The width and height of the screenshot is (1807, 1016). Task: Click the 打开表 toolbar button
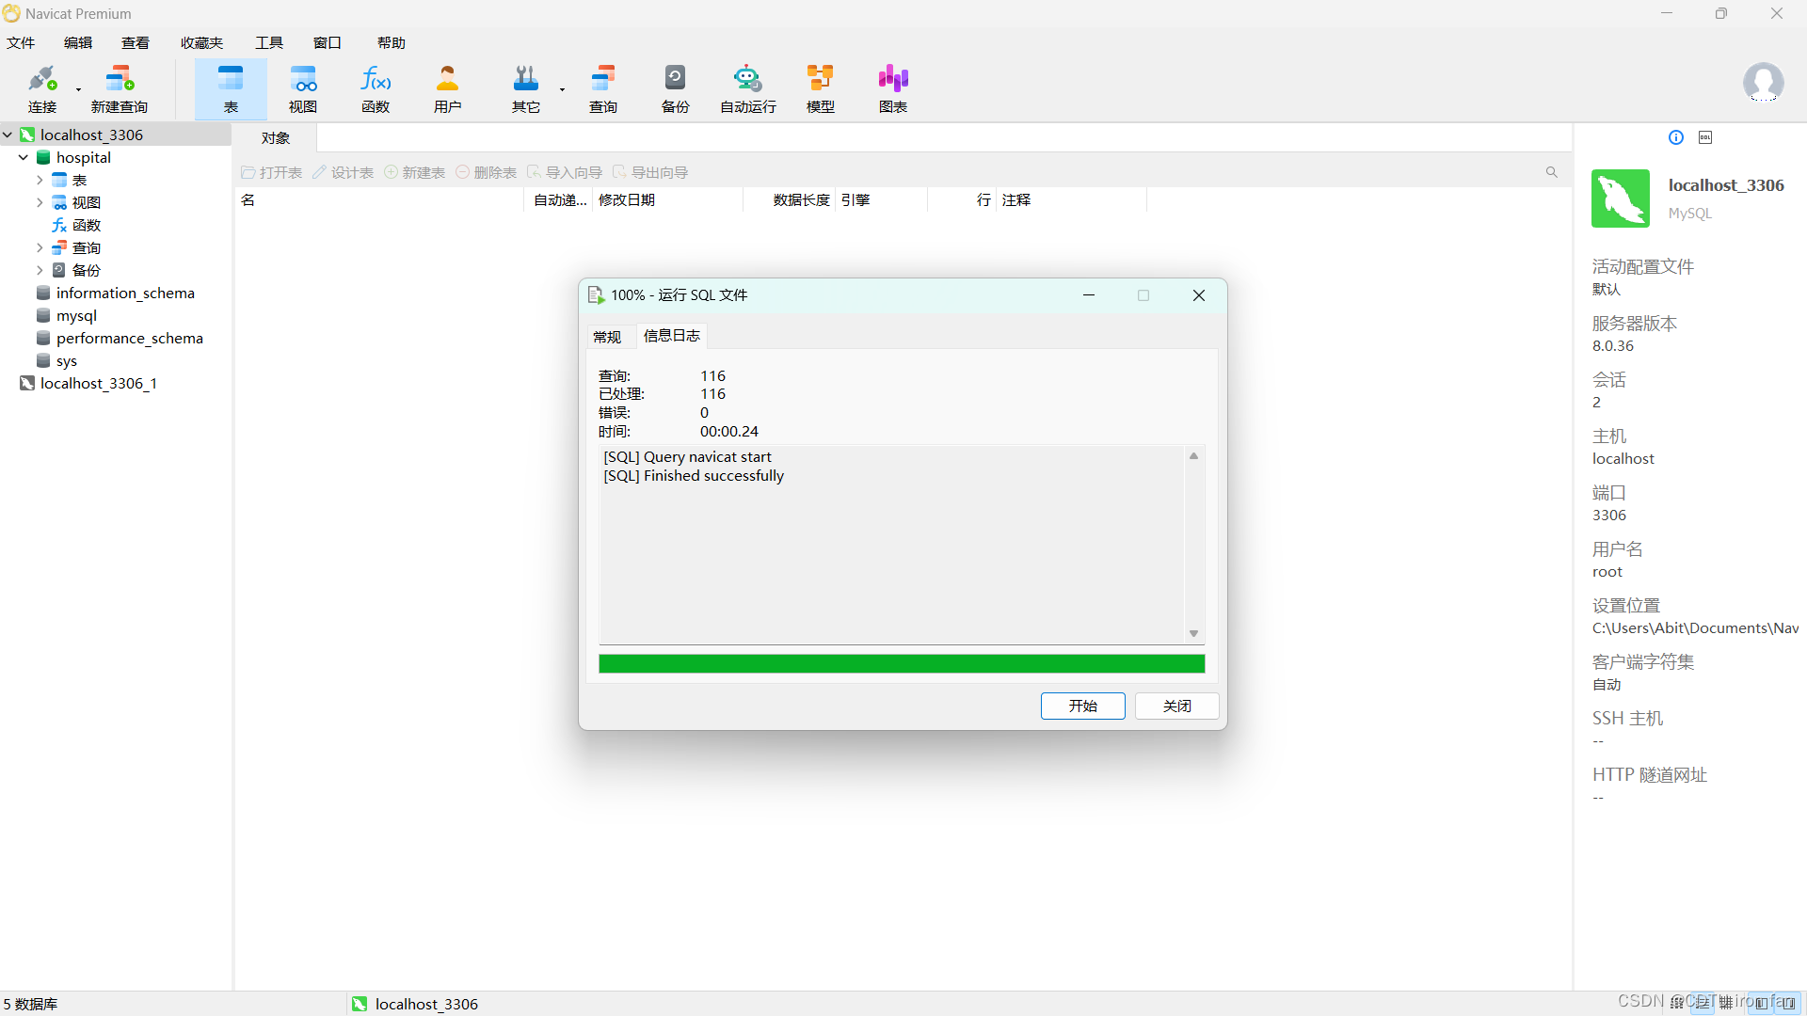[272, 172]
